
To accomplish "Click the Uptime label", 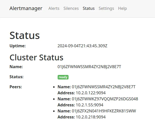I will (x=18, y=46).
